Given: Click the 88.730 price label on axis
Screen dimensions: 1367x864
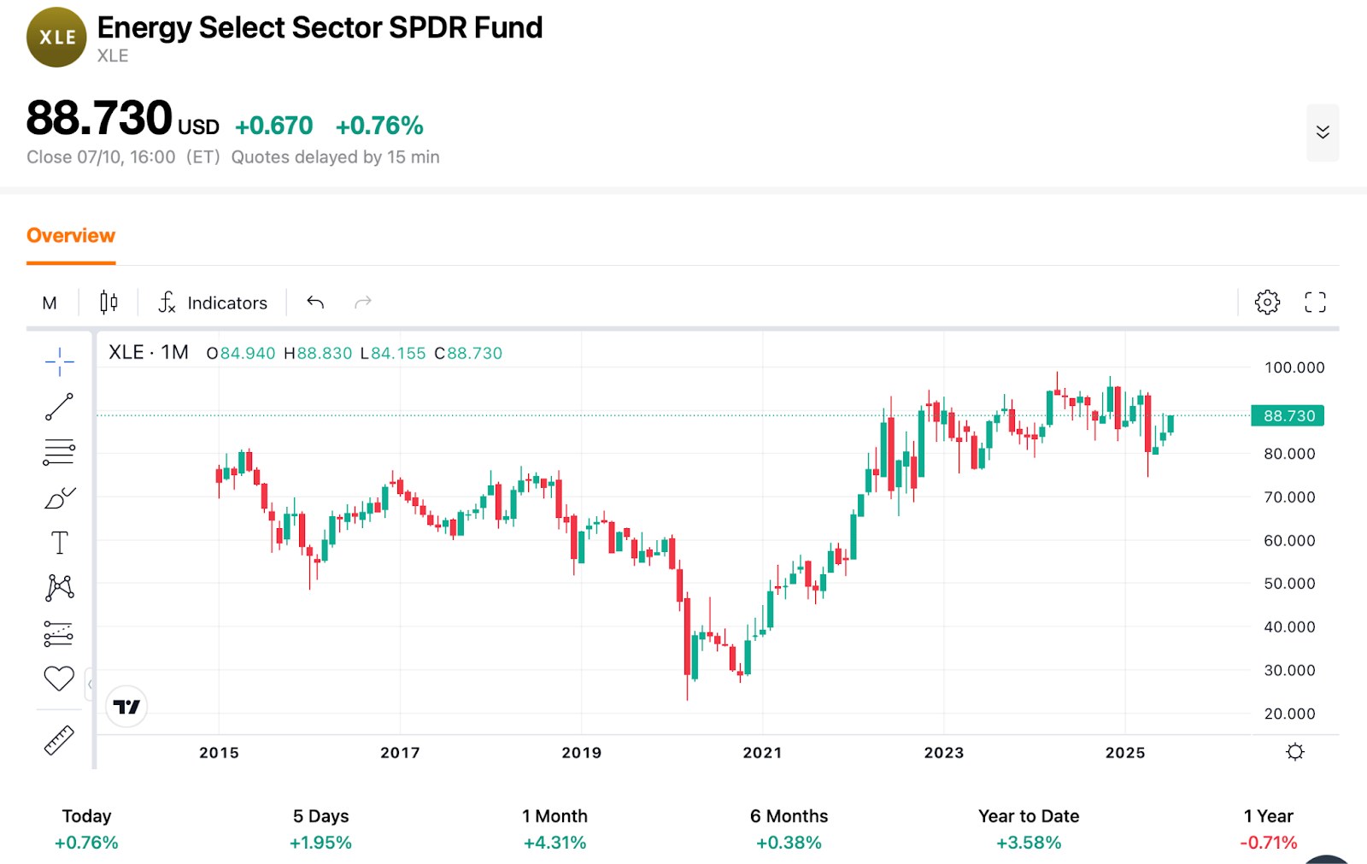Looking at the screenshot, I should (x=1288, y=415).
